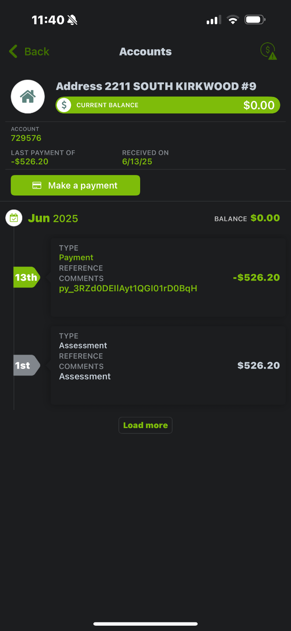Load more transactions
291x631 pixels.
click(145, 425)
